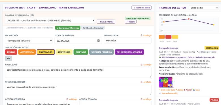Image resolution: width=221 pixels, height=105 pixels.
Task: Open the Ficha del activo button
Action: point(141,8)
